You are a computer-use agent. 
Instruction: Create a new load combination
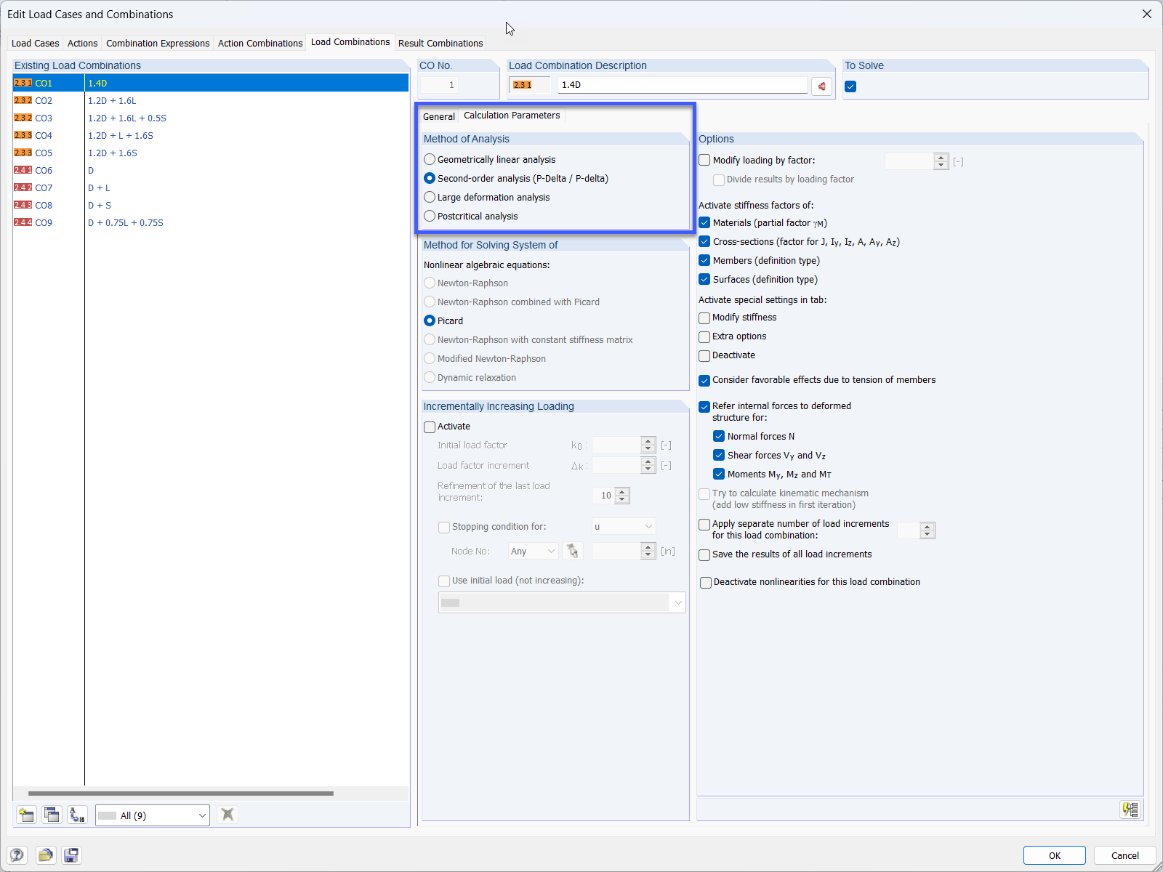pos(25,815)
